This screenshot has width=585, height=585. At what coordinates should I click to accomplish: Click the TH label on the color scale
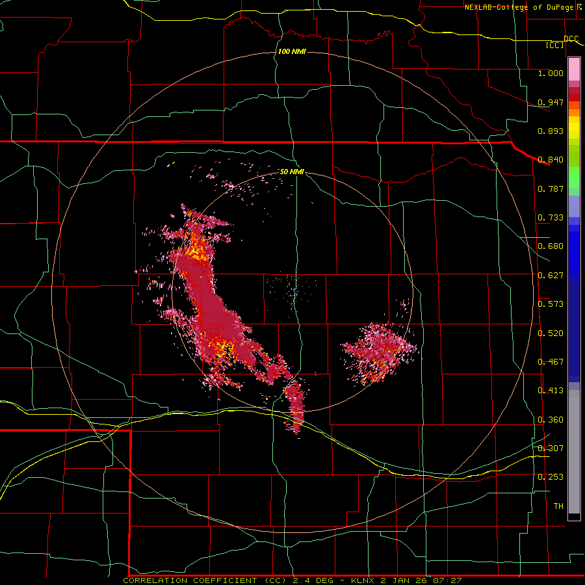tap(558, 506)
